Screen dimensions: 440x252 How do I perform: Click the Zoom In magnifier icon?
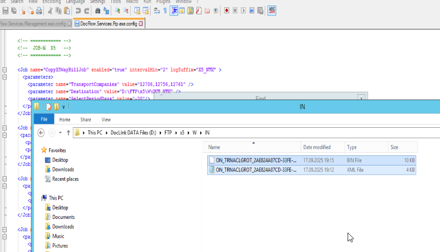click(117, 11)
